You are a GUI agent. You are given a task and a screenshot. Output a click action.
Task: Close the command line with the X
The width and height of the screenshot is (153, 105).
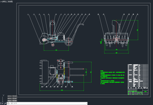click(2, 104)
